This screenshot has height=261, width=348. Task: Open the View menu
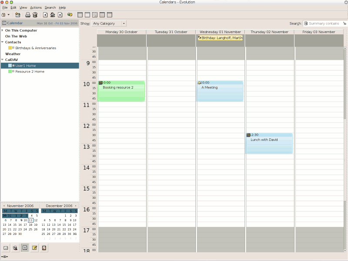(23, 8)
